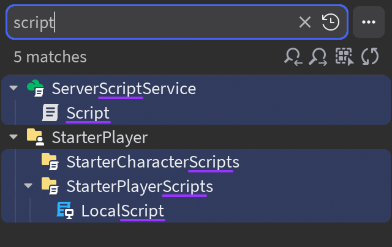Viewport: 392px width, 247px height.
Task: Clear the search text with the X
Action: [x=305, y=23]
